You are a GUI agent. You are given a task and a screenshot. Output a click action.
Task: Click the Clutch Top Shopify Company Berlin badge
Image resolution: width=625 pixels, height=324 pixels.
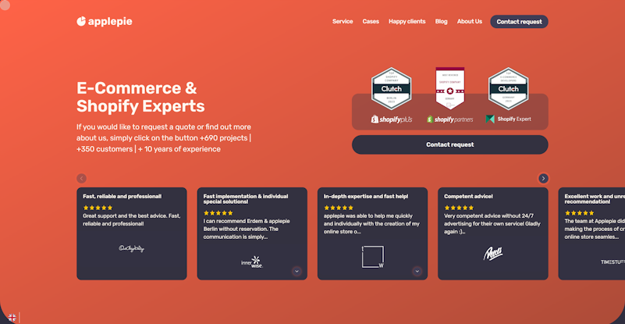391,88
